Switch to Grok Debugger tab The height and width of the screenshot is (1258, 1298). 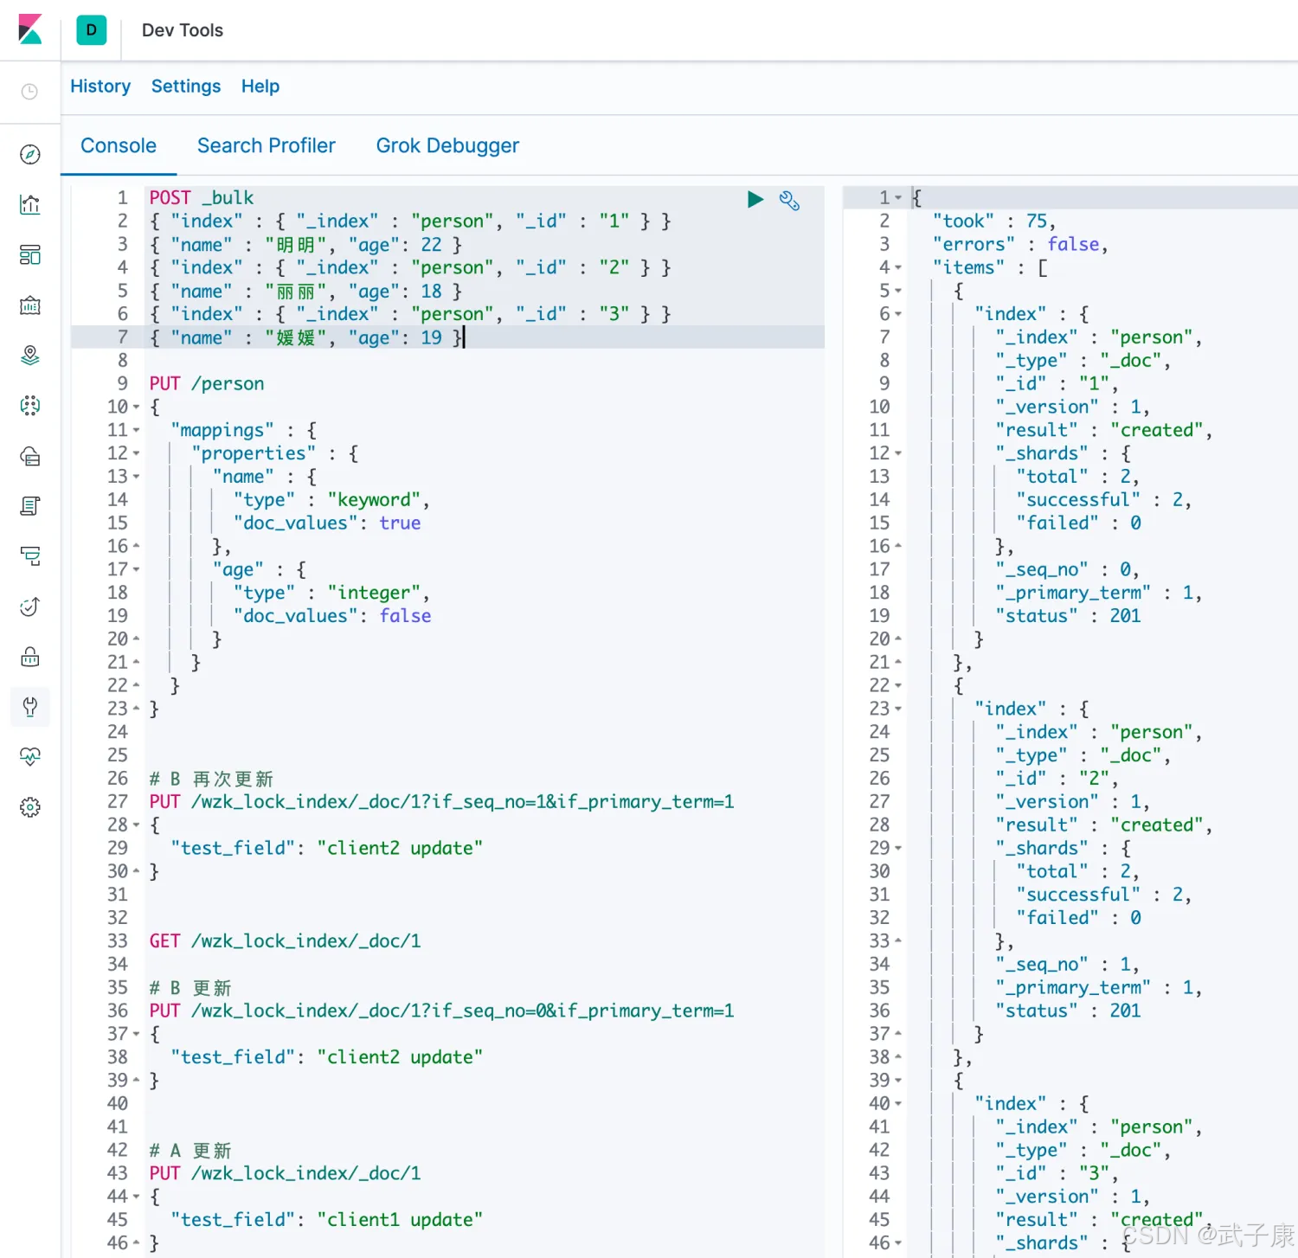(x=447, y=145)
